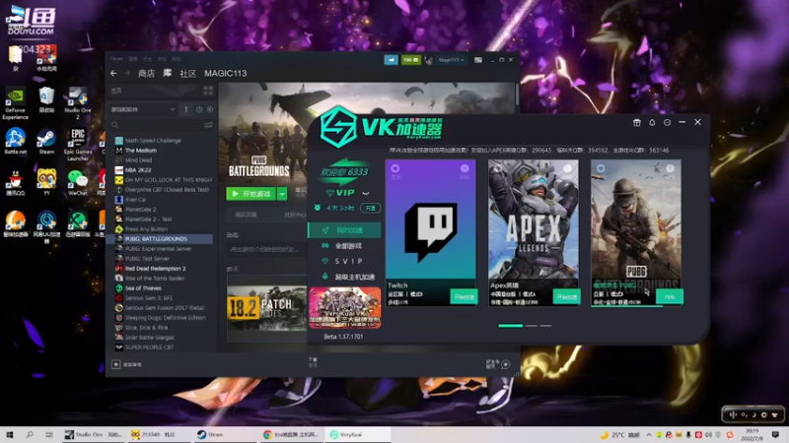
Task: Open the Steam desktop shortcut
Action: pos(46,141)
